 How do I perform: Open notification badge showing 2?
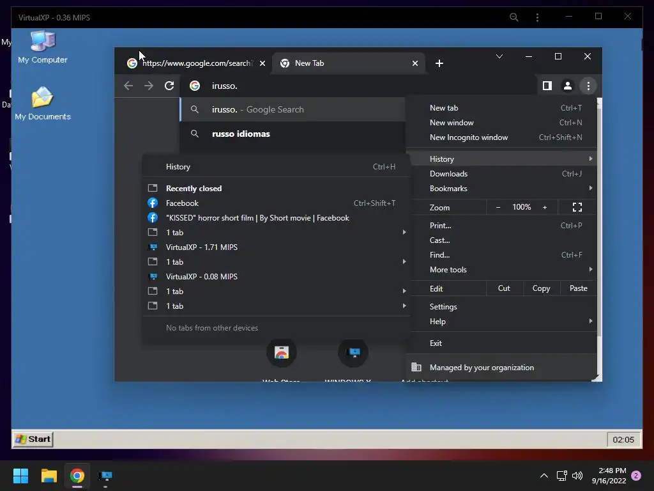tap(636, 476)
